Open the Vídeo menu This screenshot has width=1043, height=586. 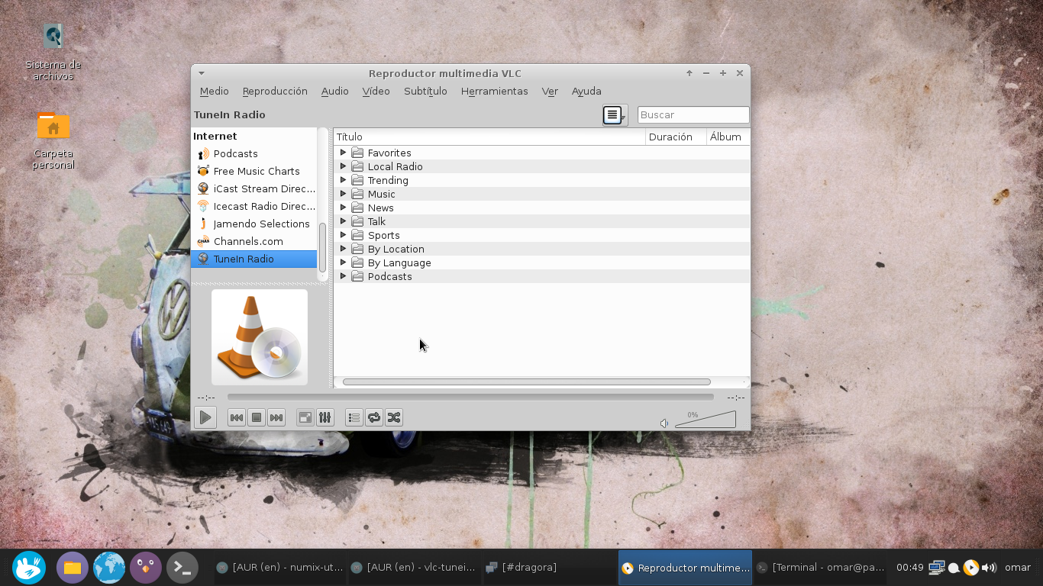click(x=376, y=91)
